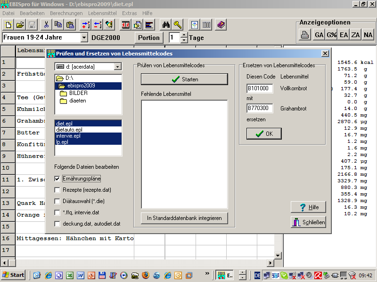The image size is (377, 282).
Task: Click the horizontal scrollbar right arrow
Action: coord(270,263)
